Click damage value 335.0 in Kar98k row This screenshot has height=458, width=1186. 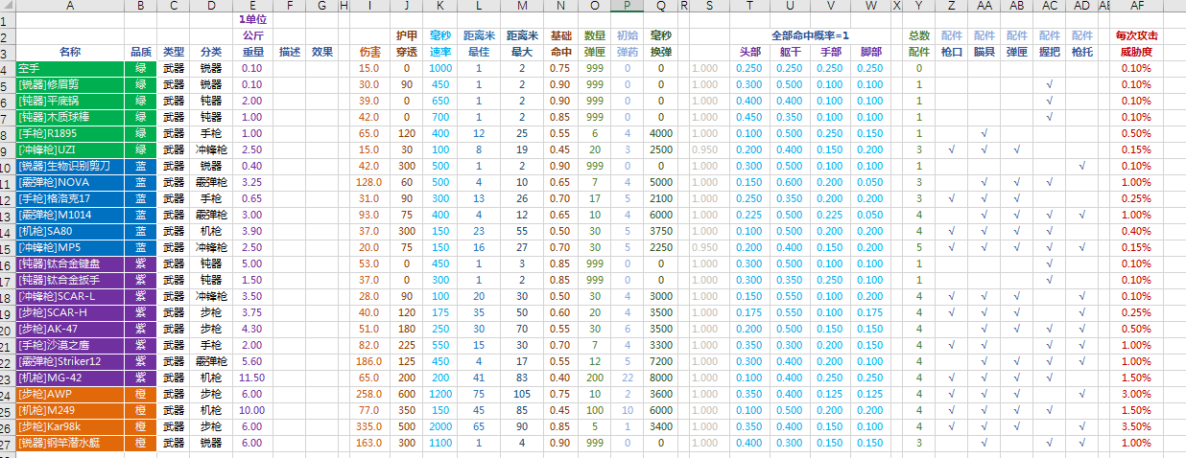click(x=369, y=426)
